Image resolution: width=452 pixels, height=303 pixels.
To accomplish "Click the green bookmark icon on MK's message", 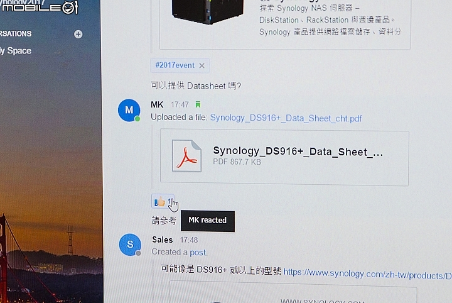I will 198,104.
